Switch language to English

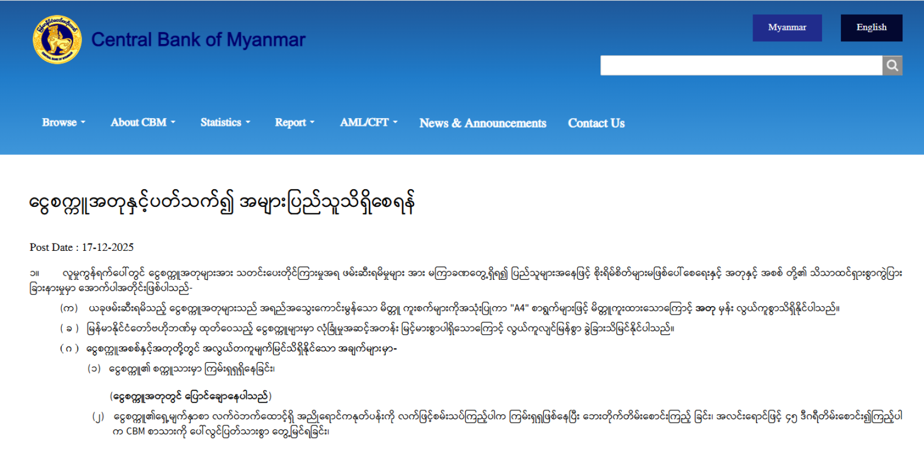[871, 28]
